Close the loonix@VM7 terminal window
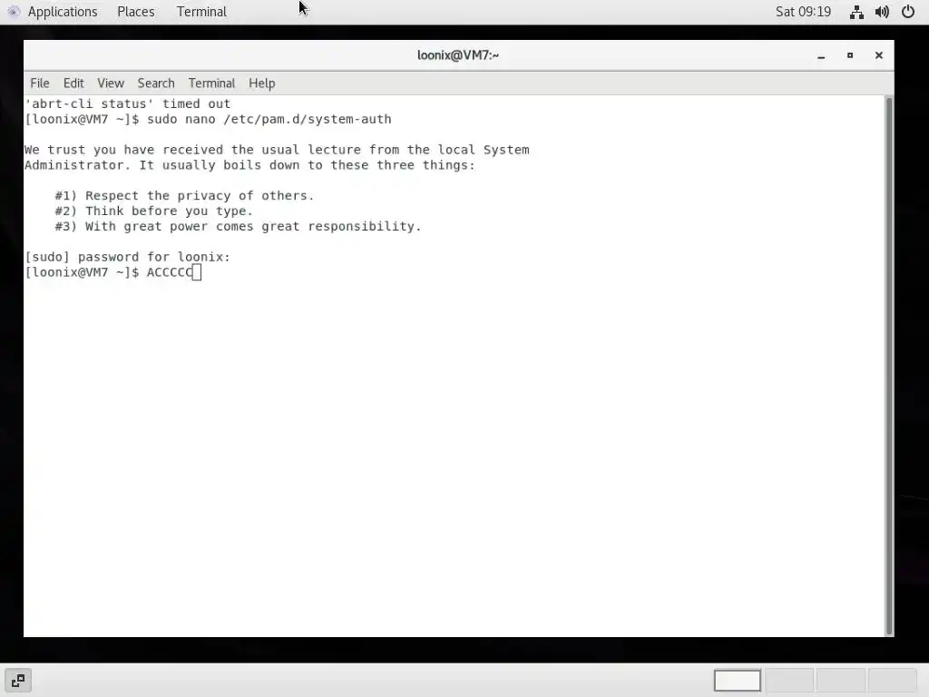The width and height of the screenshot is (929, 697). 878,55
